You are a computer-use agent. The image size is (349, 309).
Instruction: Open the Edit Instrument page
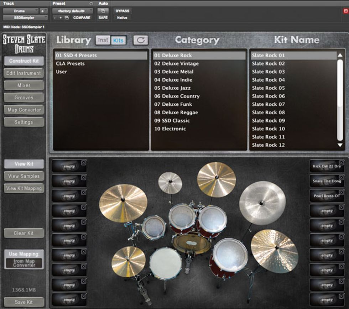(x=24, y=73)
